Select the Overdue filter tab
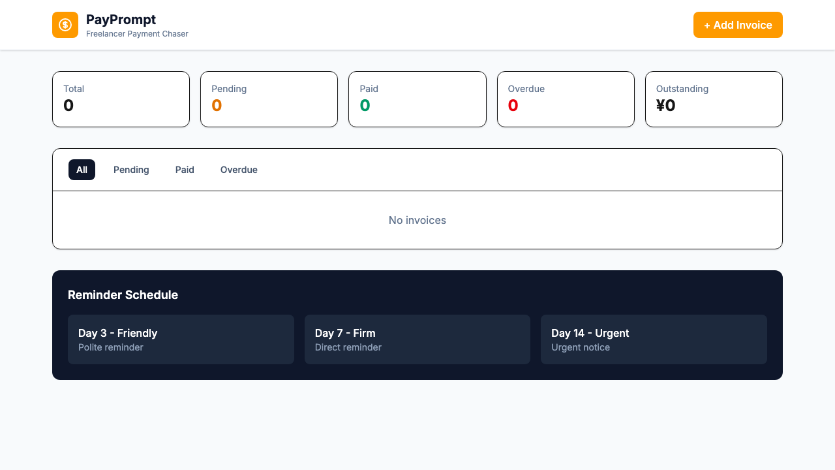The image size is (835, 470). tap(239, 170)
